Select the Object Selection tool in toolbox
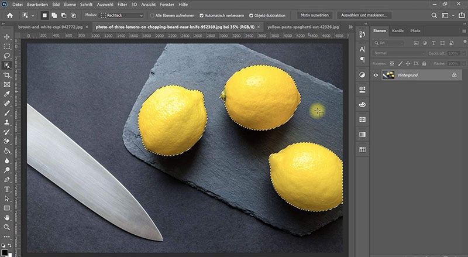 tap(6, 66)
